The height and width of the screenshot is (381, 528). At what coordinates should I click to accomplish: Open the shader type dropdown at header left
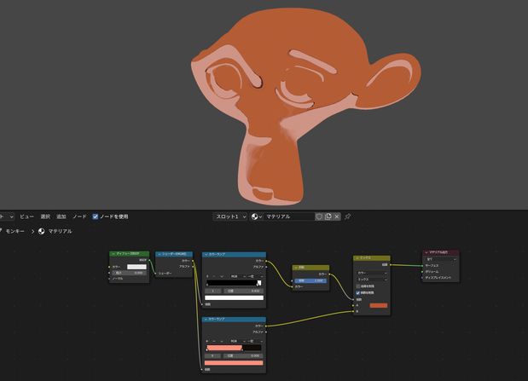[x=7, y=216]
